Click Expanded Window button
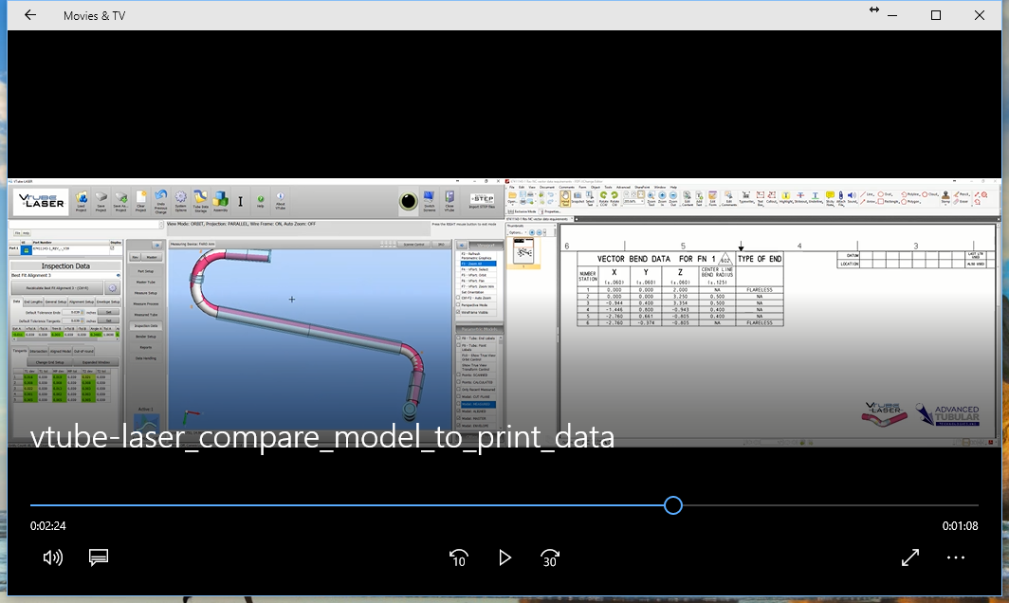Viewport: 1009px width, 603px height. tap(96, 362)
